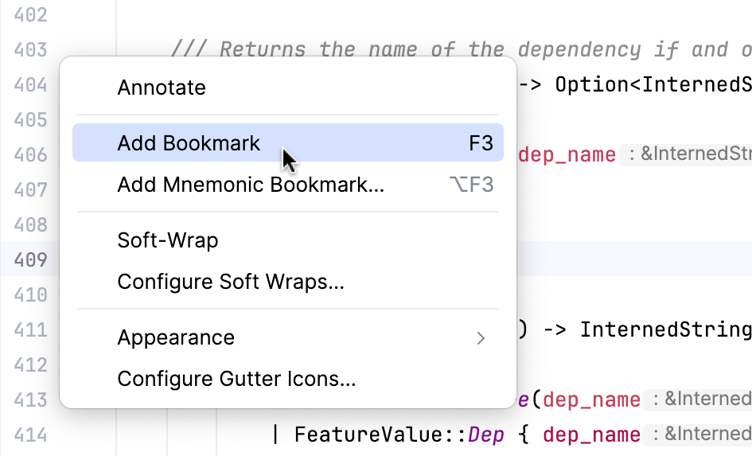
Task: Click the InternedString return type on line 411
Action: [x=665, y=329]
